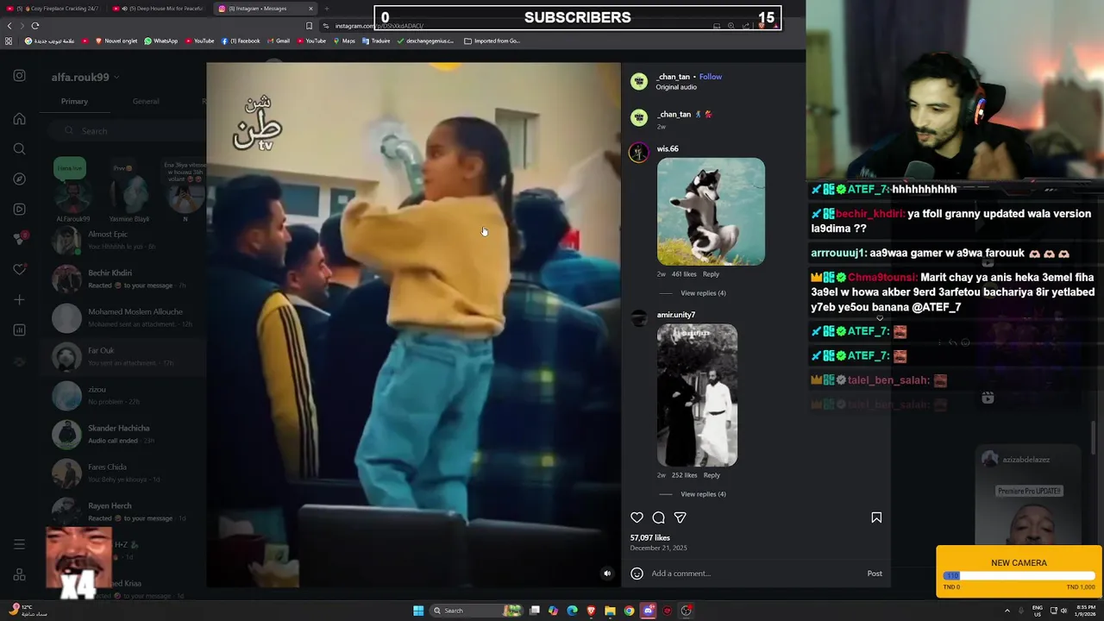Go to Instagram Home in sidebar

(19, 119)
